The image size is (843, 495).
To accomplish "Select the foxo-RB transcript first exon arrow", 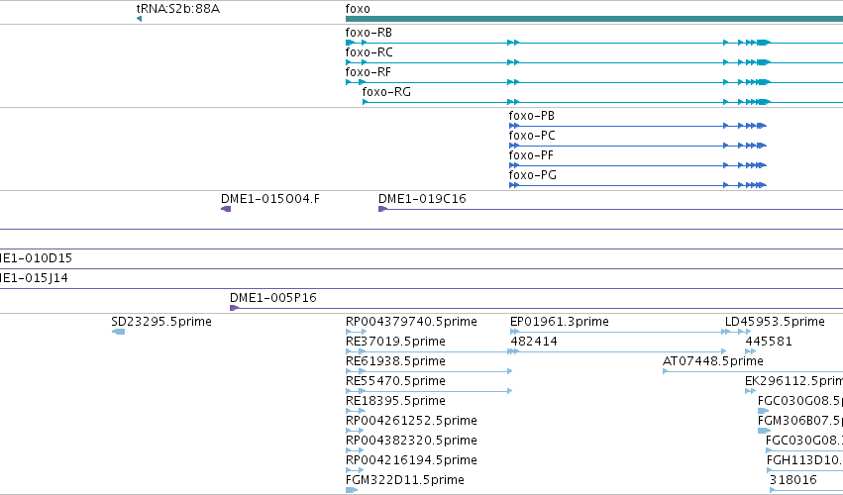I will coord(350,43).
